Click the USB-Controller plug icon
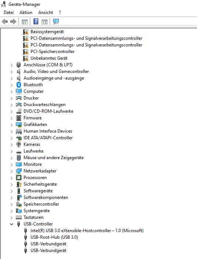 pos(19,224)
